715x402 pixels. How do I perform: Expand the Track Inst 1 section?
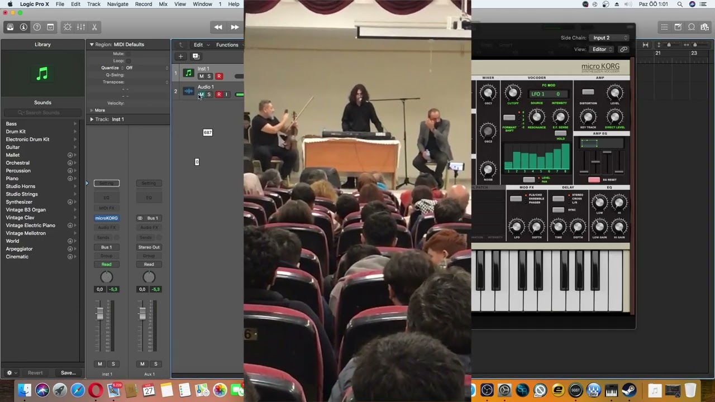tap(92, 119)
